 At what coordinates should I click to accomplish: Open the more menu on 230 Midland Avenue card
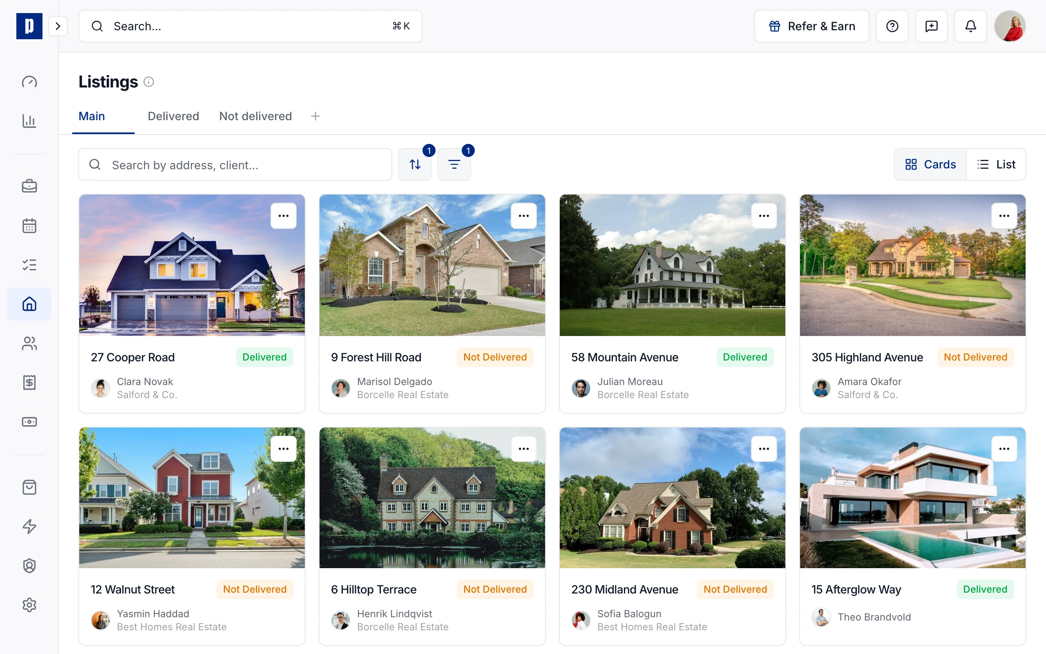click(x=764, y=448)
